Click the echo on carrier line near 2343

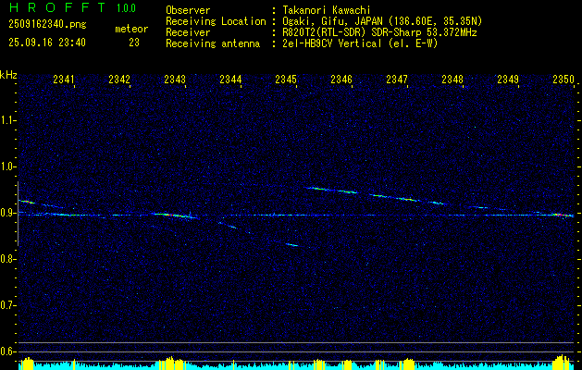pyautogui.click(x=174, y=216)
